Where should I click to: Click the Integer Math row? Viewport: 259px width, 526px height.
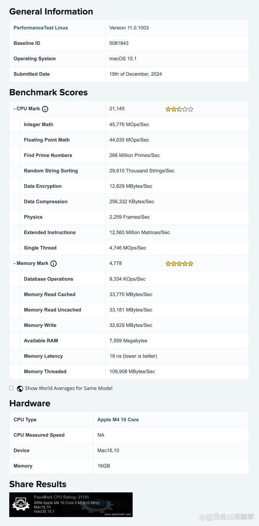(x=38, y=125)
